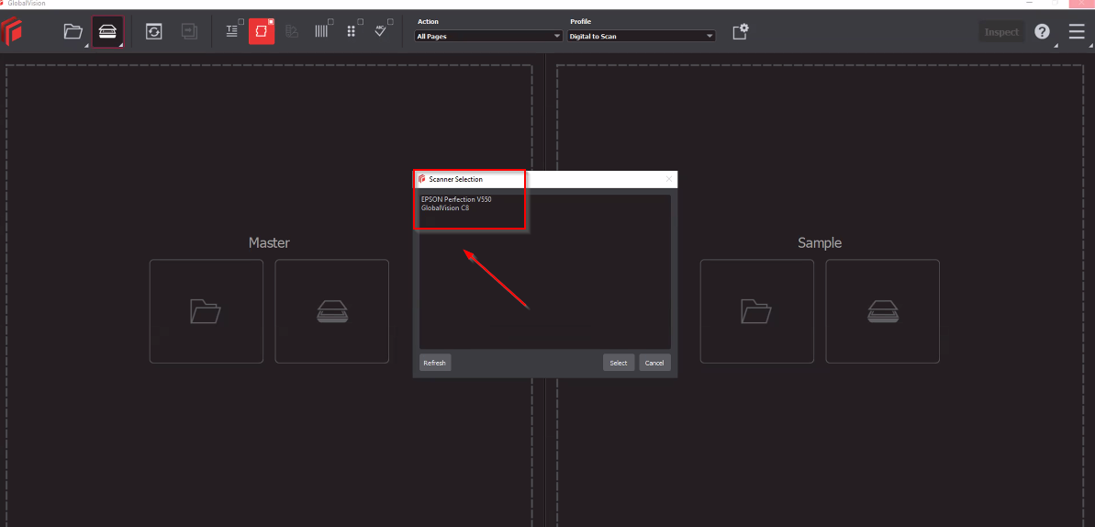Click the refresh/reset inspection toolbar icon
The width and height of the screenshot is (1095, 527).
153,32
